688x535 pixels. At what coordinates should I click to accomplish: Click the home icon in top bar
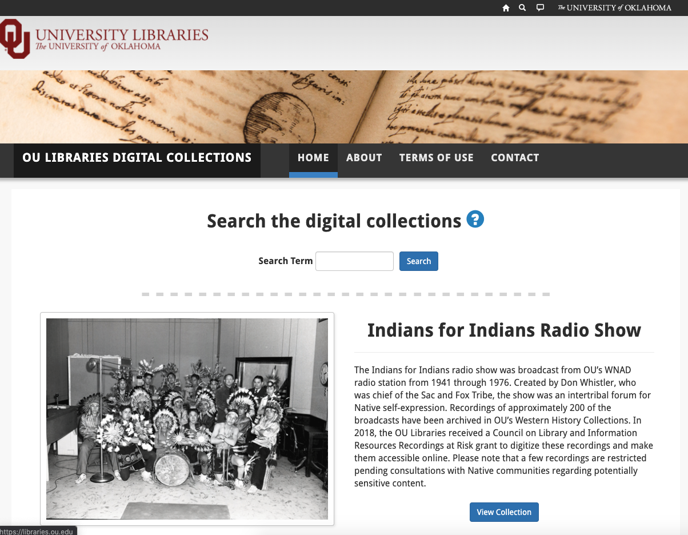point(506,8)
